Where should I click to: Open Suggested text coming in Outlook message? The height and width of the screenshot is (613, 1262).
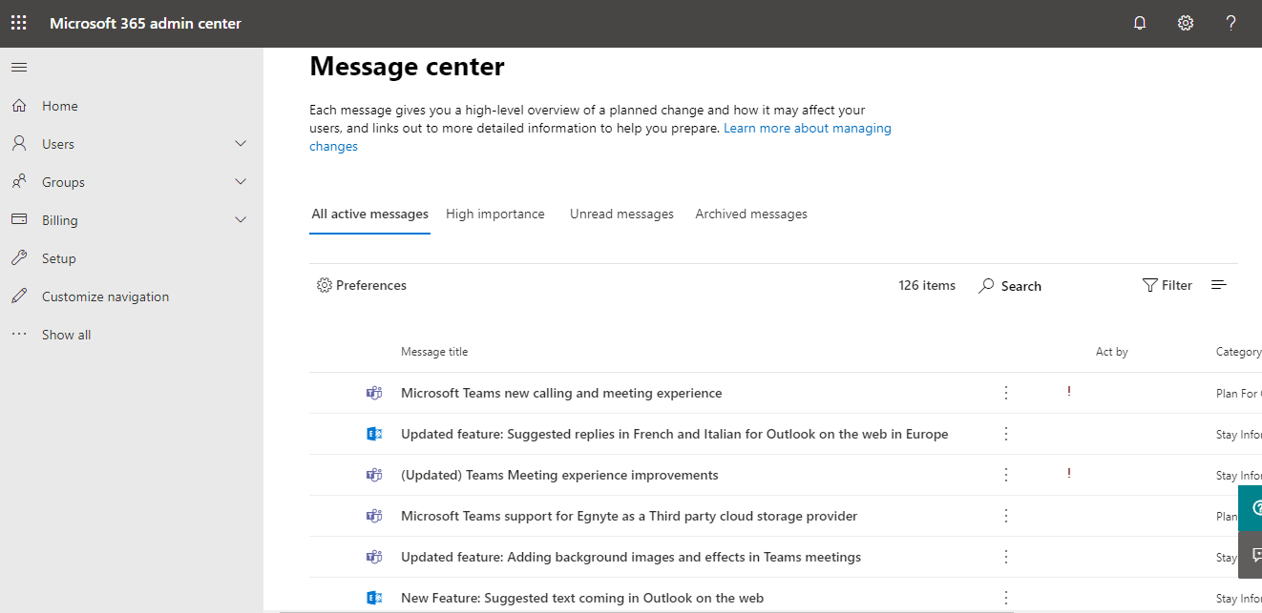point(582,598)
